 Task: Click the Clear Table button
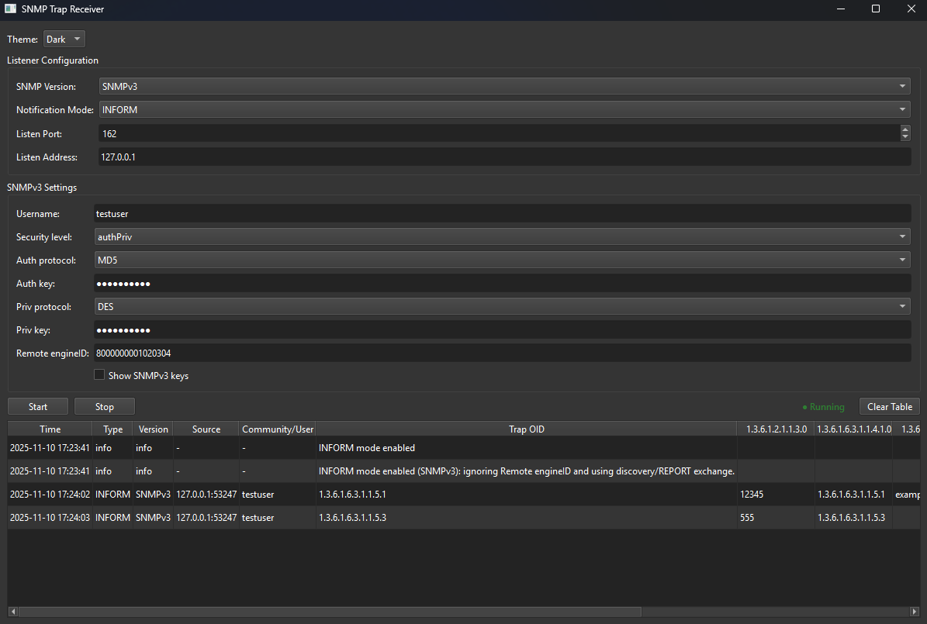[x=889, y=406]
